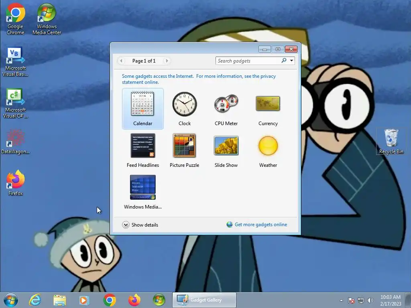Launch Chrome from the taskbar

pos(110,300)
